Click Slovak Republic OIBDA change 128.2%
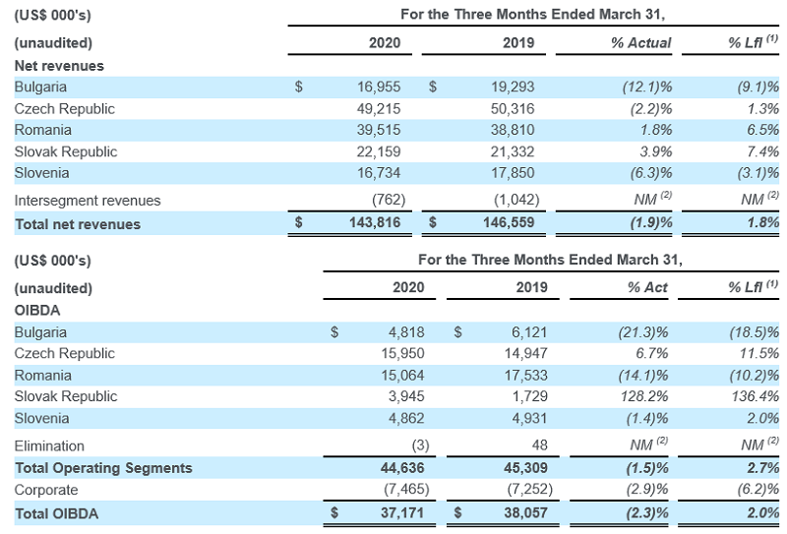This screenshot has width=787, height=534. tap(647, 396)
